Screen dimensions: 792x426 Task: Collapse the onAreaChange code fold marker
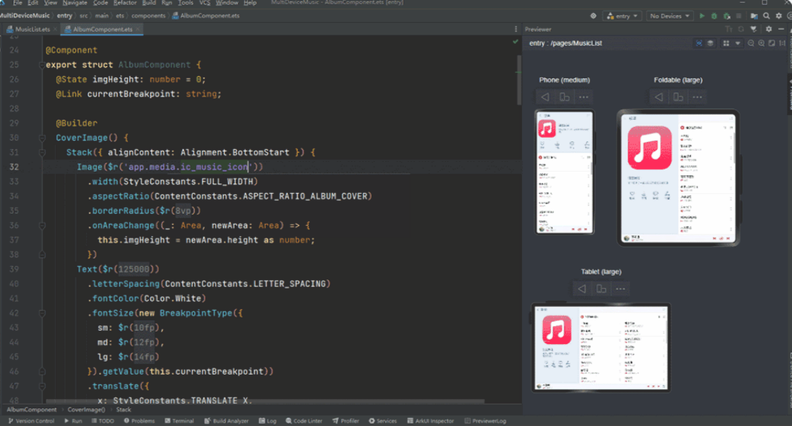(42, 226)
